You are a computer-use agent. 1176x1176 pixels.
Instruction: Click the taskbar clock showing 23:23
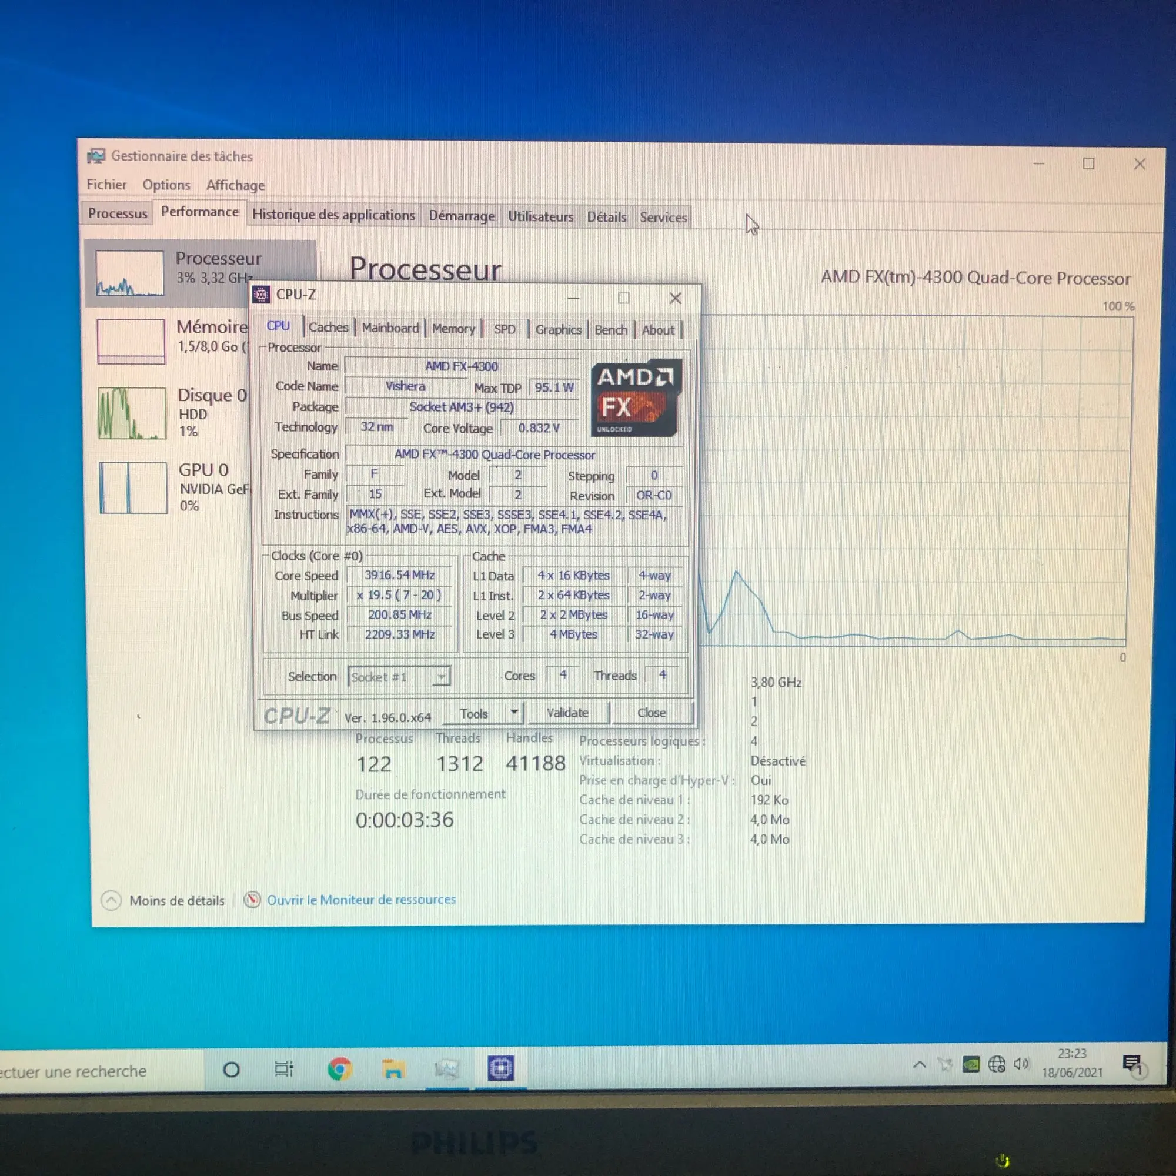1073,1063
